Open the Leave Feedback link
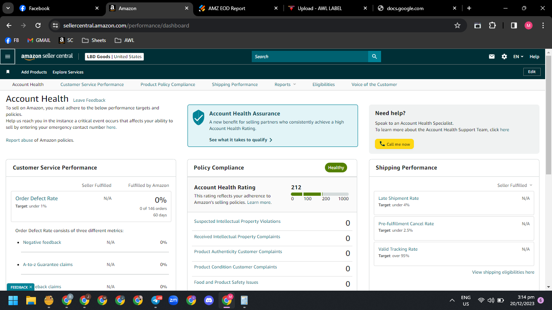 (89, 100)
